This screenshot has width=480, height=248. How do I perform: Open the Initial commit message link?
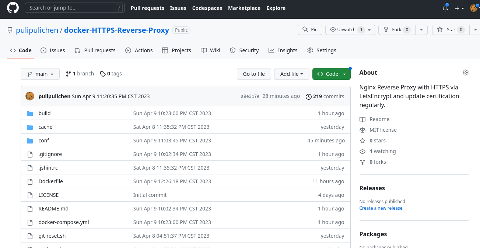point(150,195)
